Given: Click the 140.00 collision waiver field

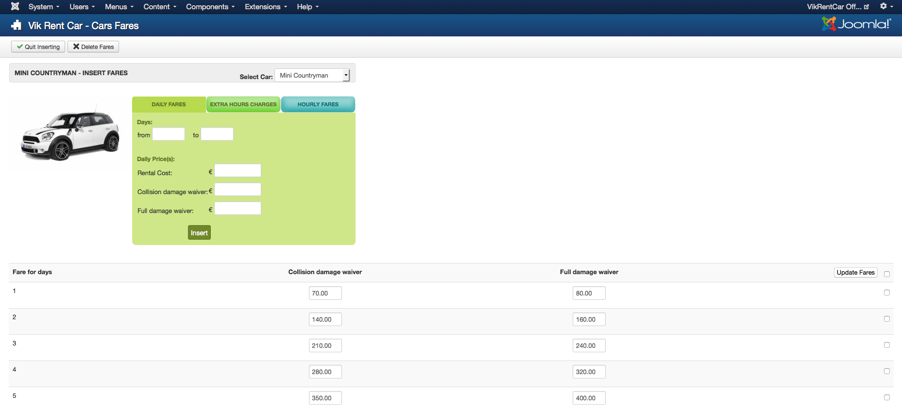Looking at the screenshot, I should point(325,319).
